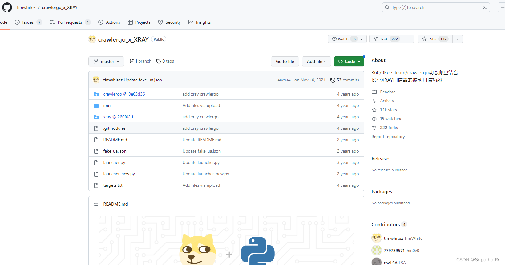
Task: Click Report repository link
Action: tap(388, 137)
